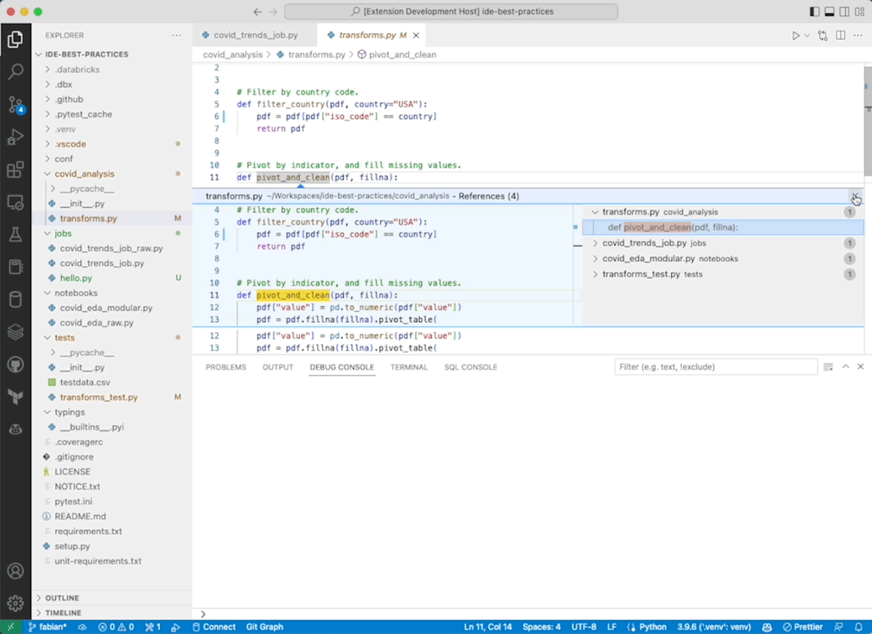This screenshot has width=872, height=634.
Task: Expand the covid_trends_job.py reference group
Action: tap(594, 243)
